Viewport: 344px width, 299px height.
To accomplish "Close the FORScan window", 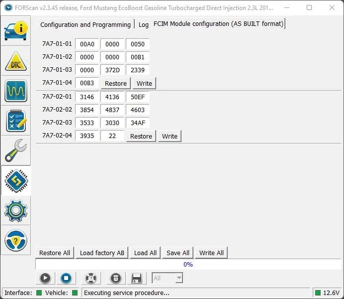I will pos(332,7).
